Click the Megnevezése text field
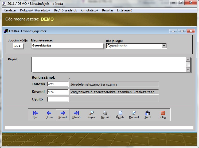The width and height of the screenshot is (199, 148). click(67, 46)
